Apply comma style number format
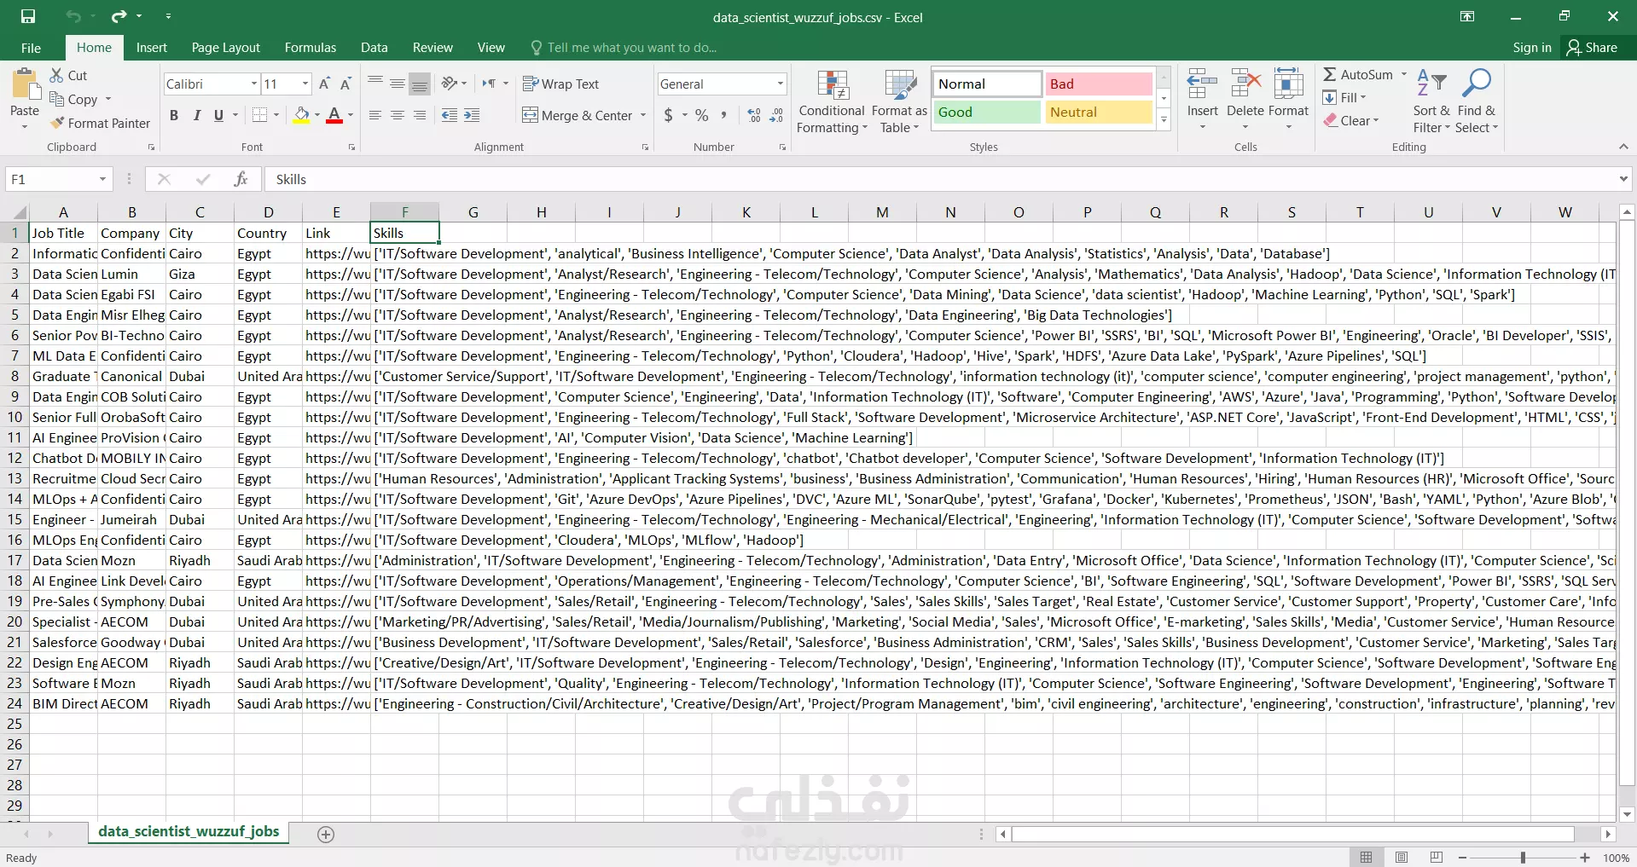 (x=724, y=115)
